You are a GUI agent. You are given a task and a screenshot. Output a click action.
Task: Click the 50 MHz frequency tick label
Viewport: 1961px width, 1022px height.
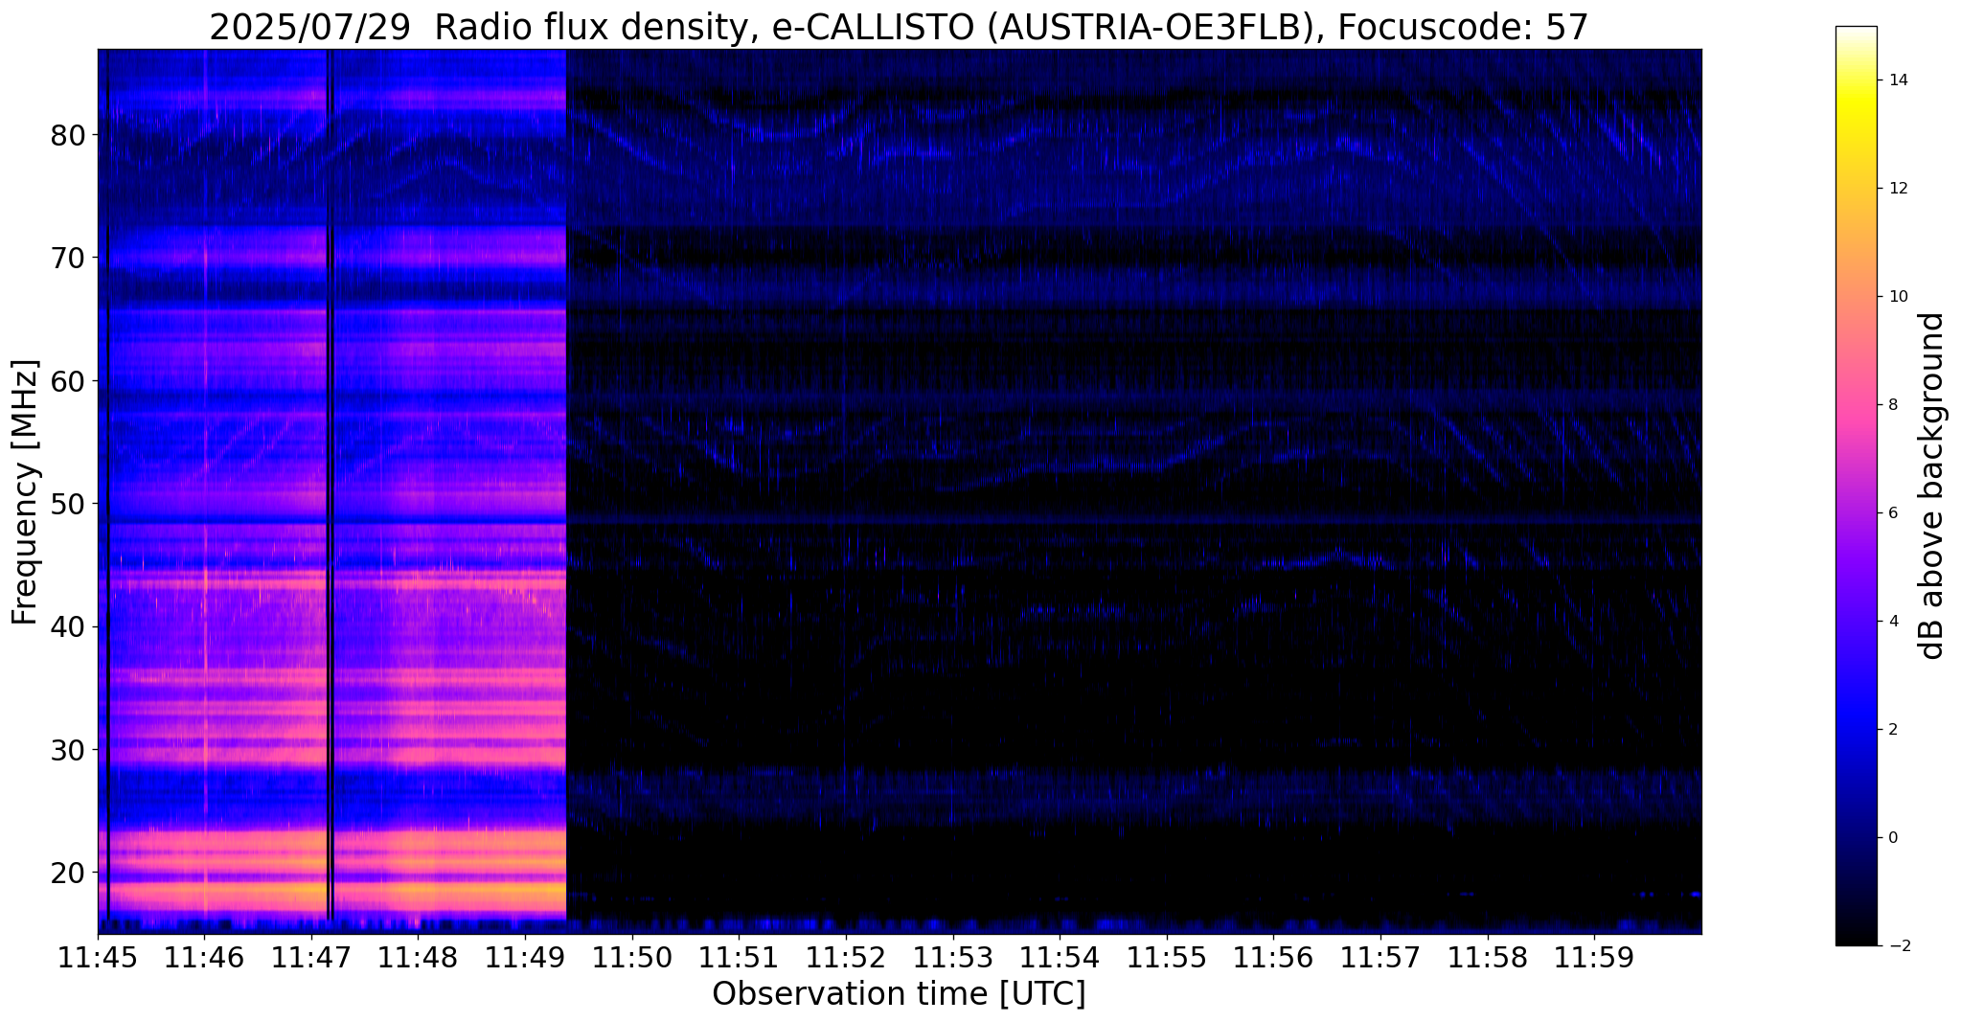click(68, 504)
